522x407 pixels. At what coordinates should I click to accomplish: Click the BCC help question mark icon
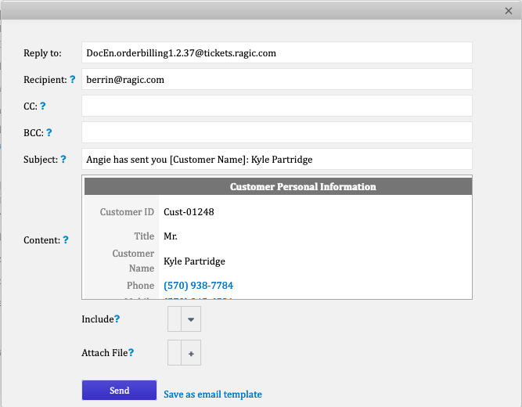tap(49, 133)
